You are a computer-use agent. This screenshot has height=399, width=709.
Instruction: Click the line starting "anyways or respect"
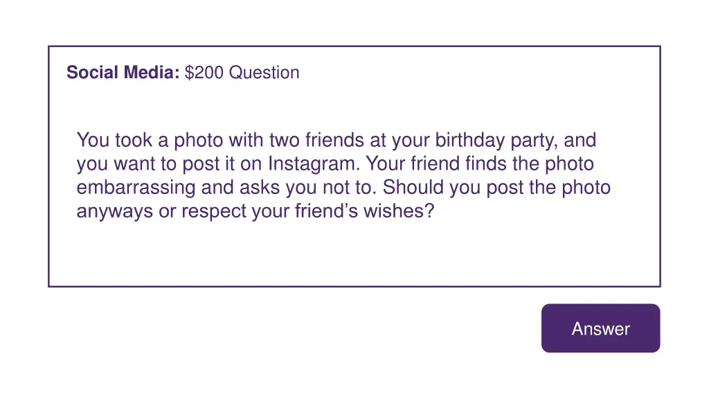click(255, 211)
